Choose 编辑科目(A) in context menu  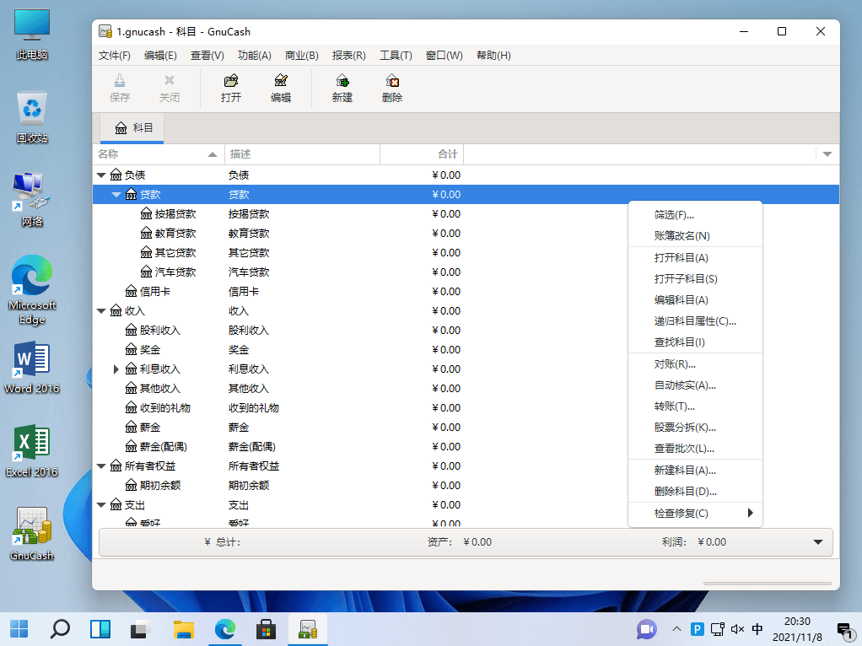pos(696,300)
